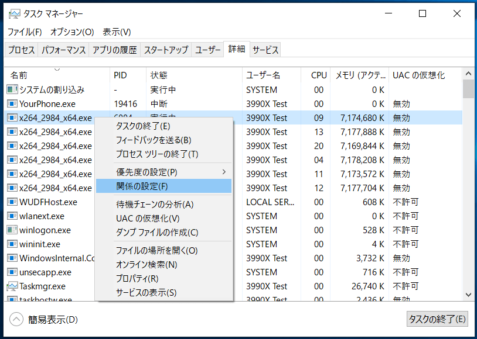Choose ファイルの場所を開く(O) menu entry
The image size is (477, 339).
pos(163,250)
